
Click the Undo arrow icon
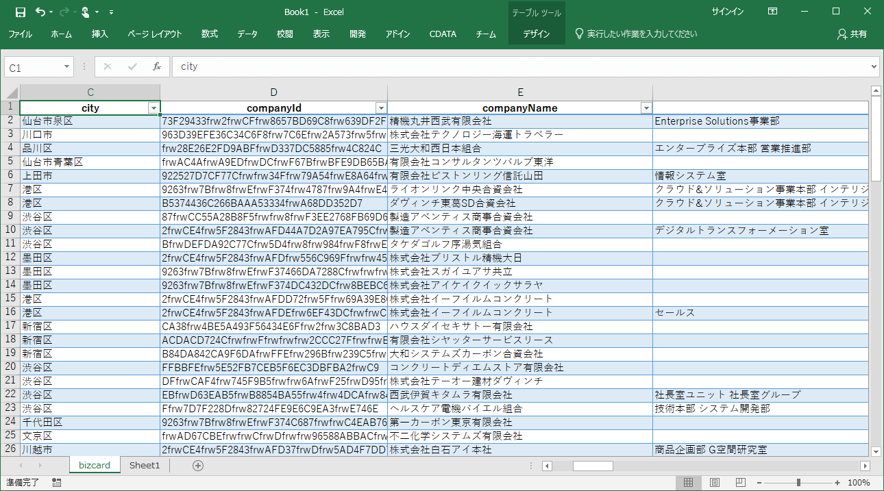point(40,12)
